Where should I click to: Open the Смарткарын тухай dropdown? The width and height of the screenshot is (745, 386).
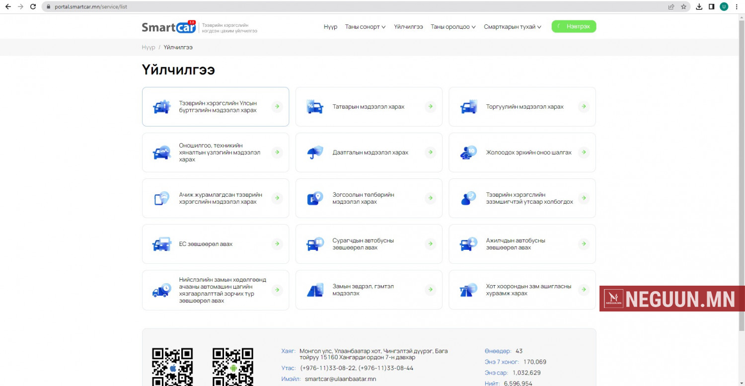[512, 27]
